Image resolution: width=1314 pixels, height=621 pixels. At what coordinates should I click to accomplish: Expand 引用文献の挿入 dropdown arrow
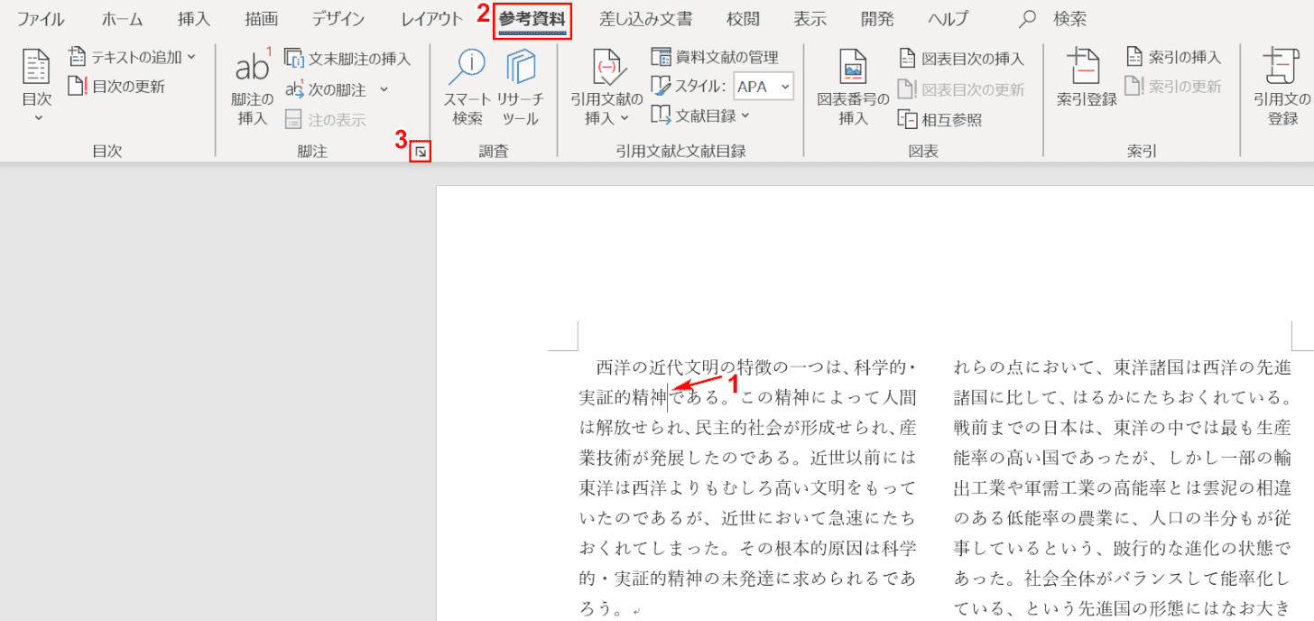(624, 118)
